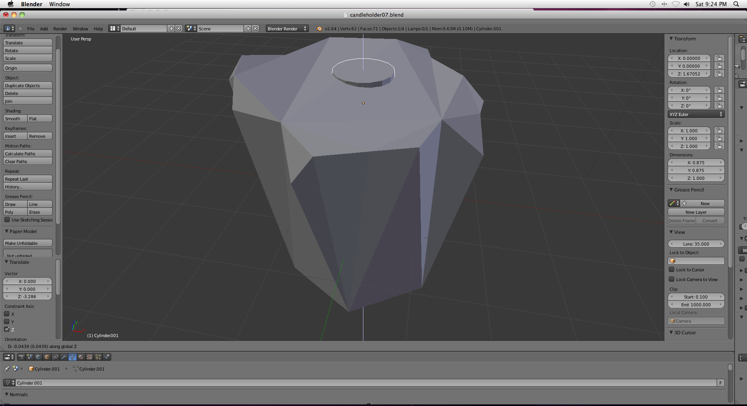Open the Blender Render engine dropdown

pos(287,28)
